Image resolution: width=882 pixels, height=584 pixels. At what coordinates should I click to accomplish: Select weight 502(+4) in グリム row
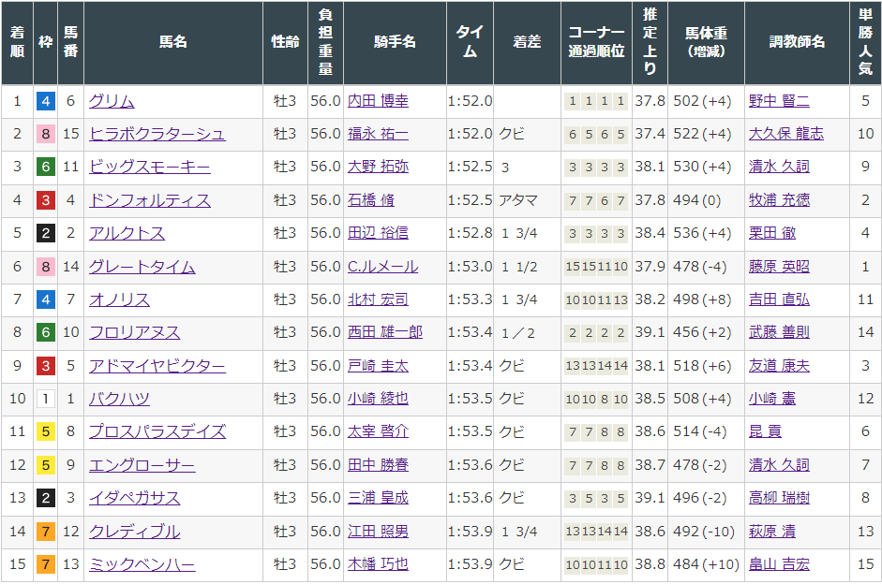(x=702, y=101)
